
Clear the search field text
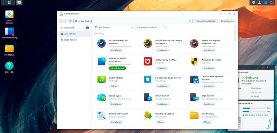[190, 21]
